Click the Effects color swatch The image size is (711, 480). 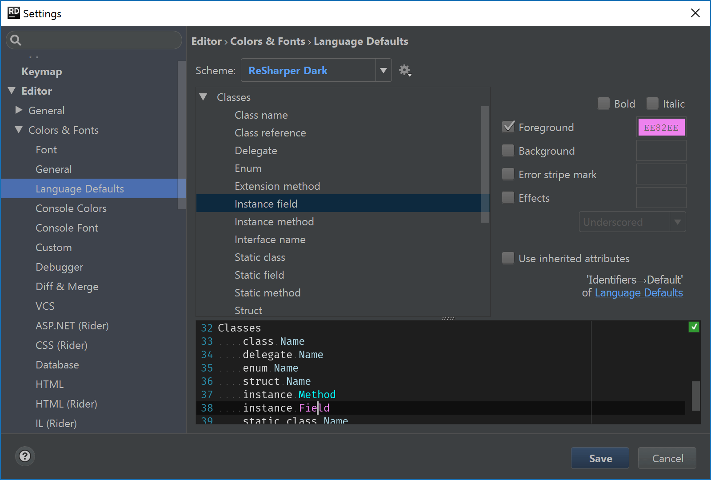click(x=661, y=198)
